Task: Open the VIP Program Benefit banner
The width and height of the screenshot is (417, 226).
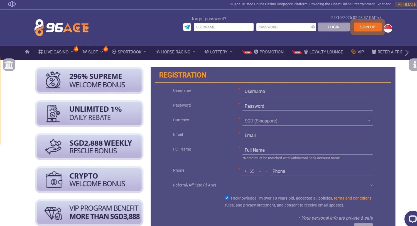Action: (89, 212)
